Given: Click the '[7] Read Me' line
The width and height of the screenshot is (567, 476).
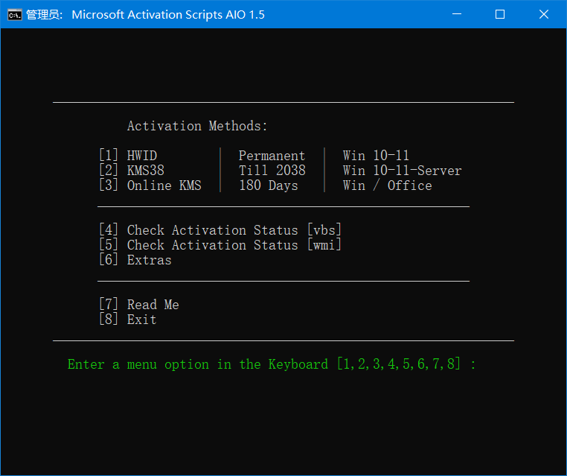Looking at the screenshot, I should pos(139,305).
